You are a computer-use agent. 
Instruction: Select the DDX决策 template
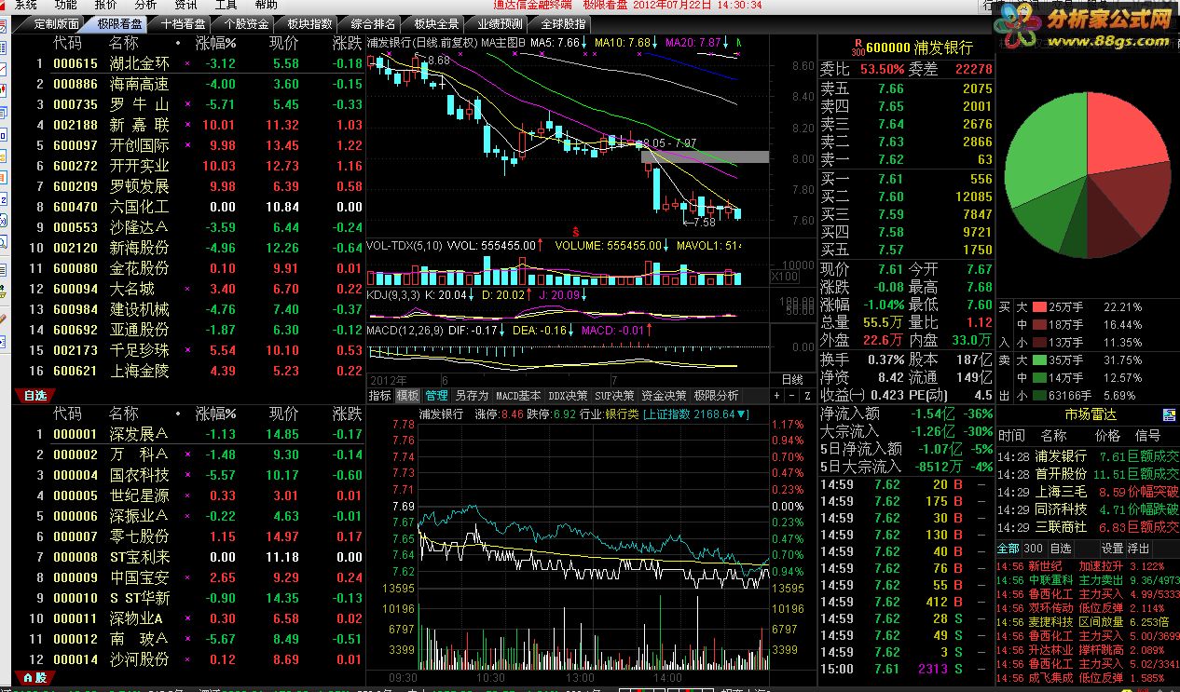569,395
